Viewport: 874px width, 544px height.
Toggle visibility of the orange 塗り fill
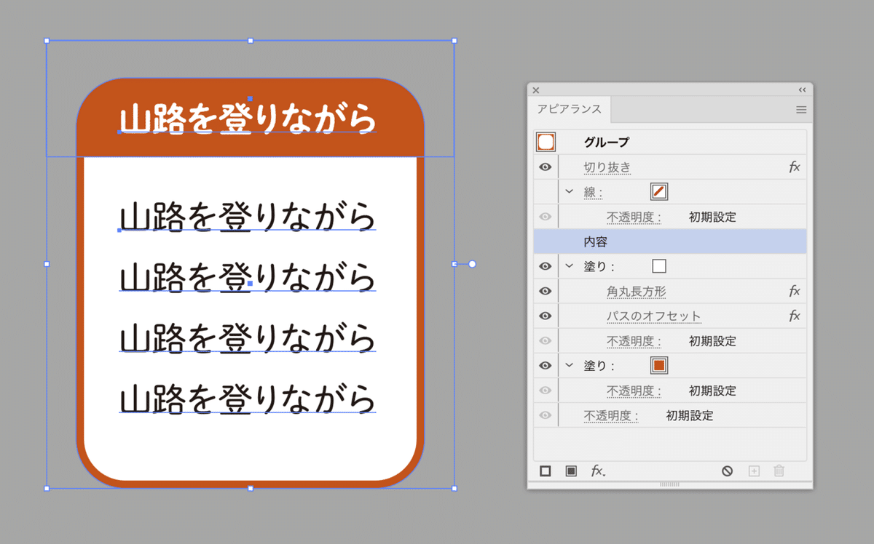tap(546, 365)
